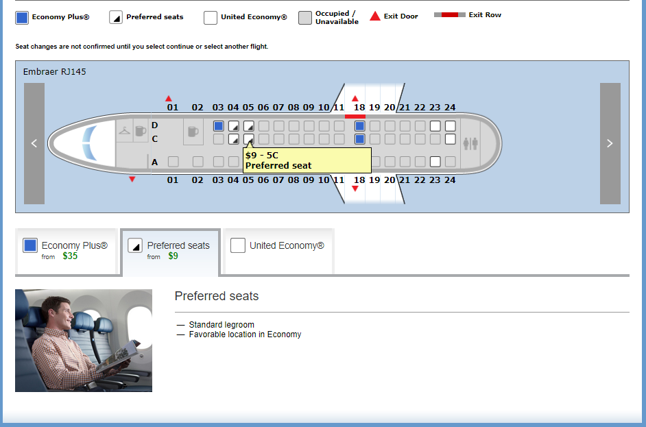Select United Economy seat 24D
Image resolution: width=646 pixels, height=427 pixels.
[x=451, y=126]
